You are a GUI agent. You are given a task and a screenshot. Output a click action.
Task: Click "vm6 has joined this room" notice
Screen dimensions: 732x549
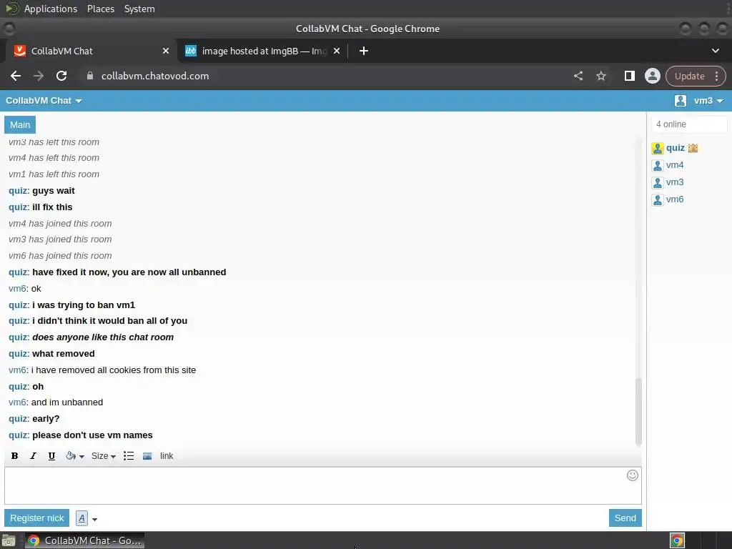60,256
